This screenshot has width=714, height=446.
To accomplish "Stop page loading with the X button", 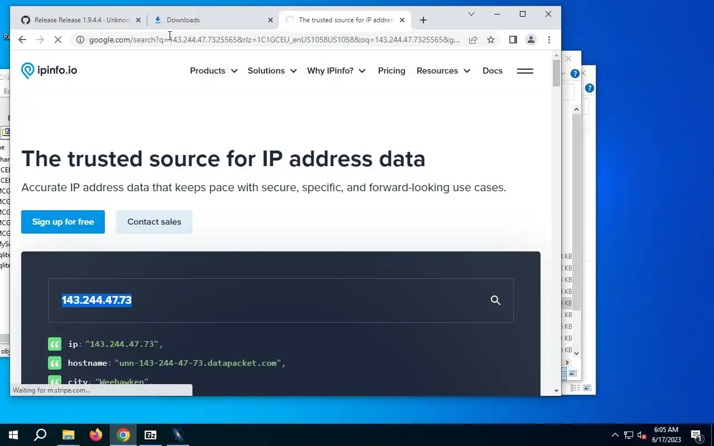I will pos(57,40).
